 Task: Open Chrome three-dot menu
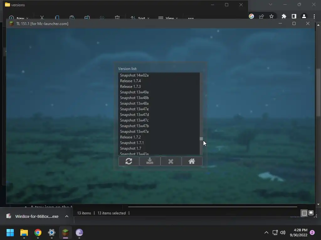tap(314, 16)
